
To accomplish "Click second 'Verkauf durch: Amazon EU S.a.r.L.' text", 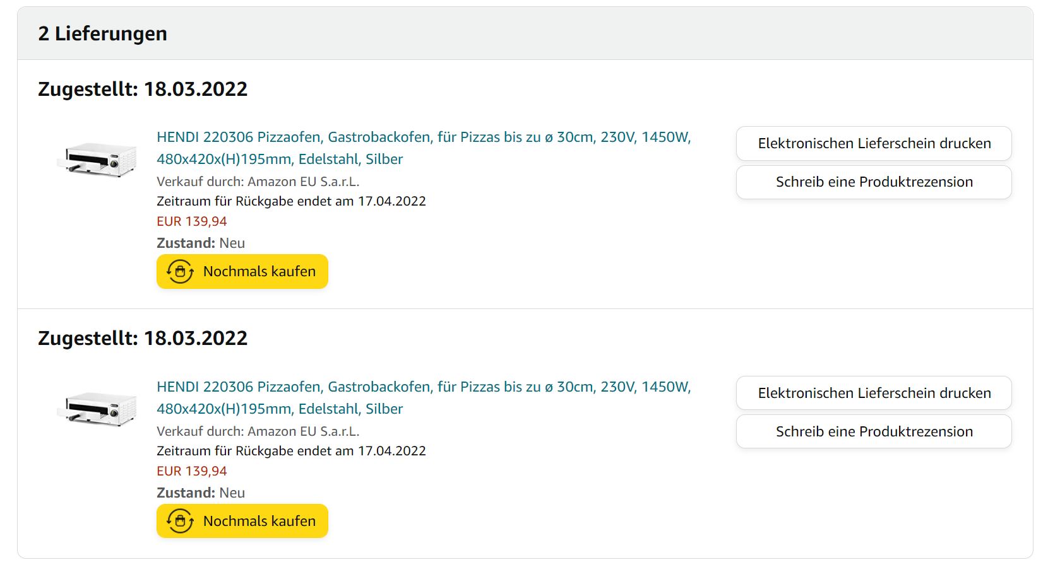I will click(258, 431).
